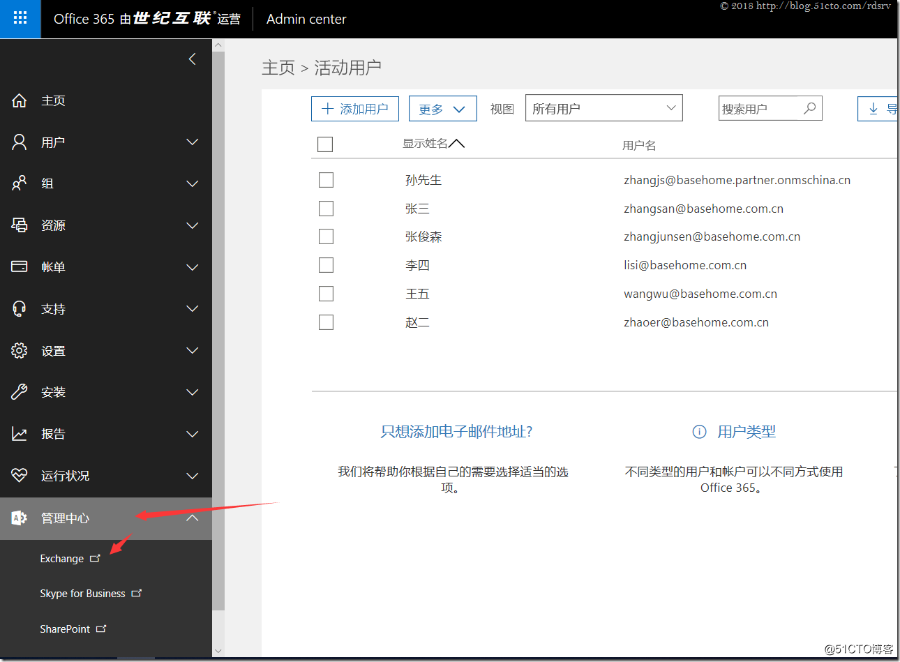Screen dimensions: 900x662
Task: Click the sort arrow beside 显示姓名
Action: click(456, 144)
